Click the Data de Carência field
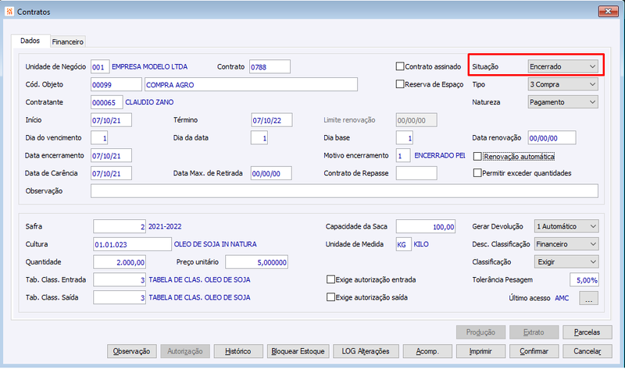The width and height of the screenshot is (625, 369). click(111, 173)
